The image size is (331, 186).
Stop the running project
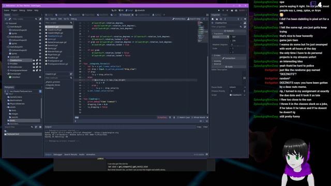coord(228,10)
